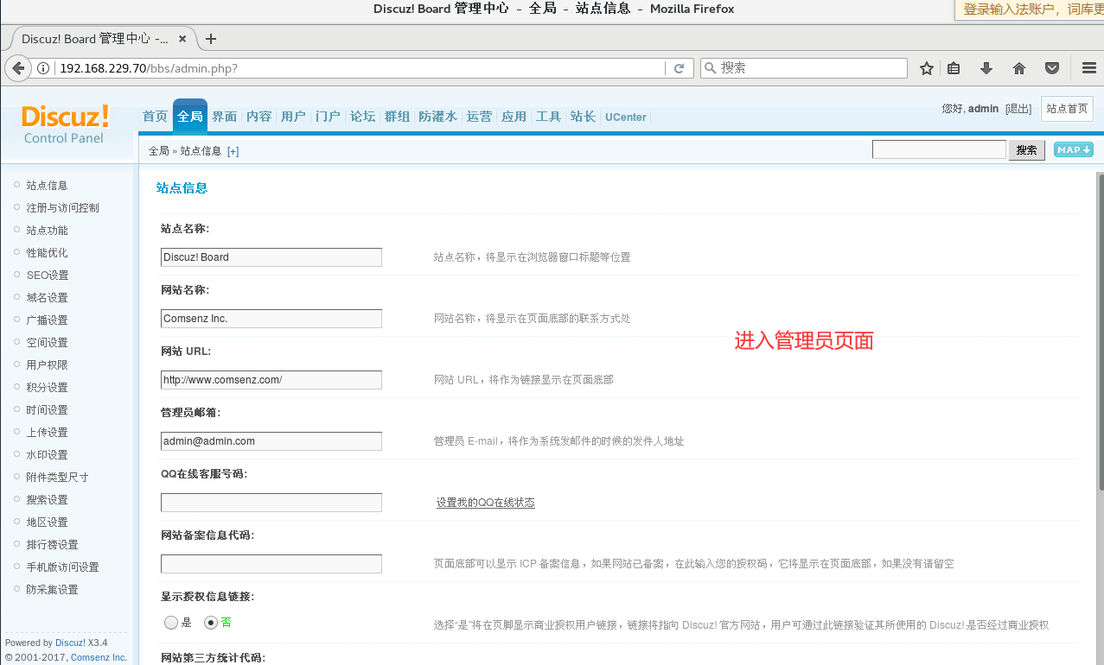The image size is (1104, 665).
Task: Bookmark this page with the star icon
Action: click(927, 68)
